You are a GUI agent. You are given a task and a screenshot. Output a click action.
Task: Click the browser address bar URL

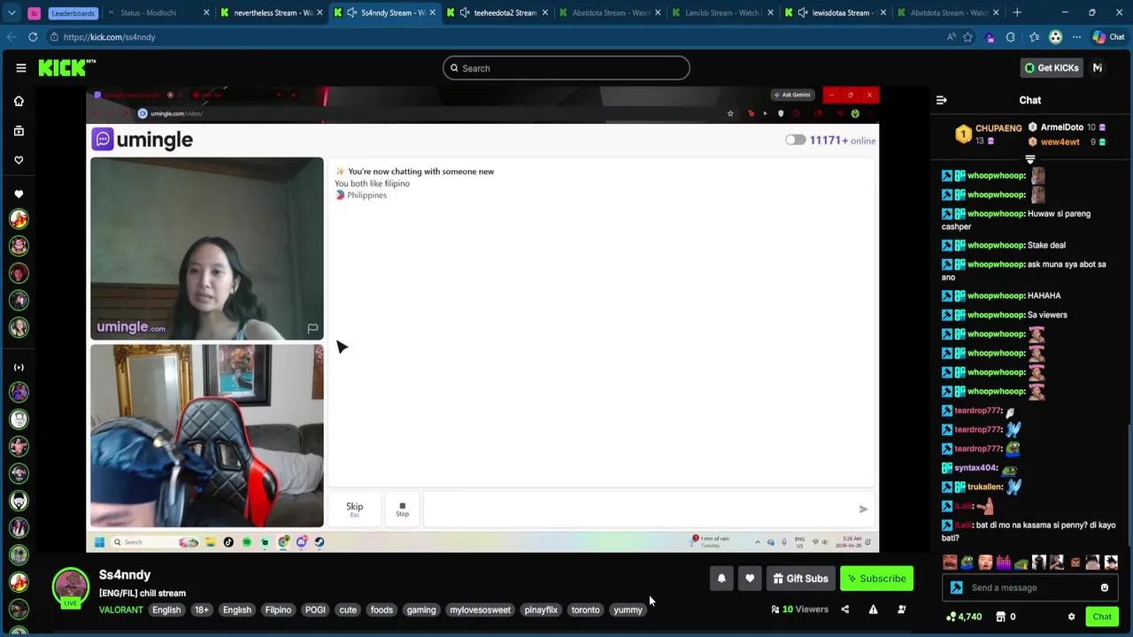click(109, 37)
